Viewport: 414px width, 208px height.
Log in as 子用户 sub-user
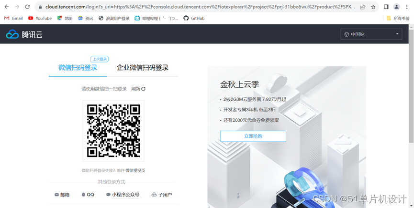pos(162,195)
